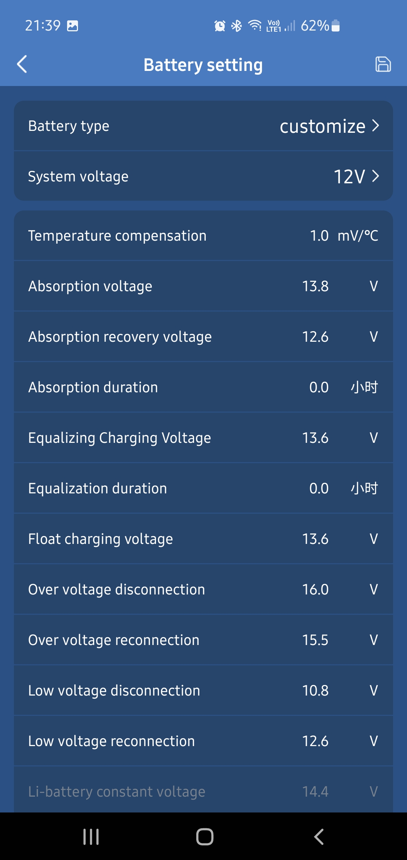
Task: Tap the save disk icon
Action: click(x=383, y=64)
